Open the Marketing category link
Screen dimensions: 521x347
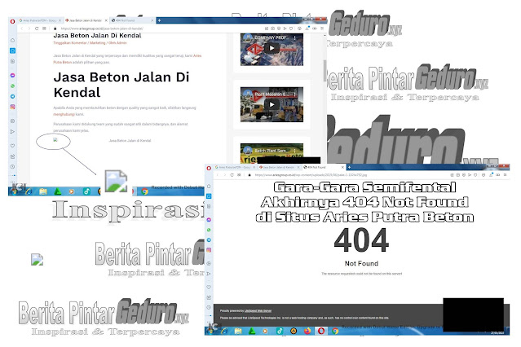97,43
